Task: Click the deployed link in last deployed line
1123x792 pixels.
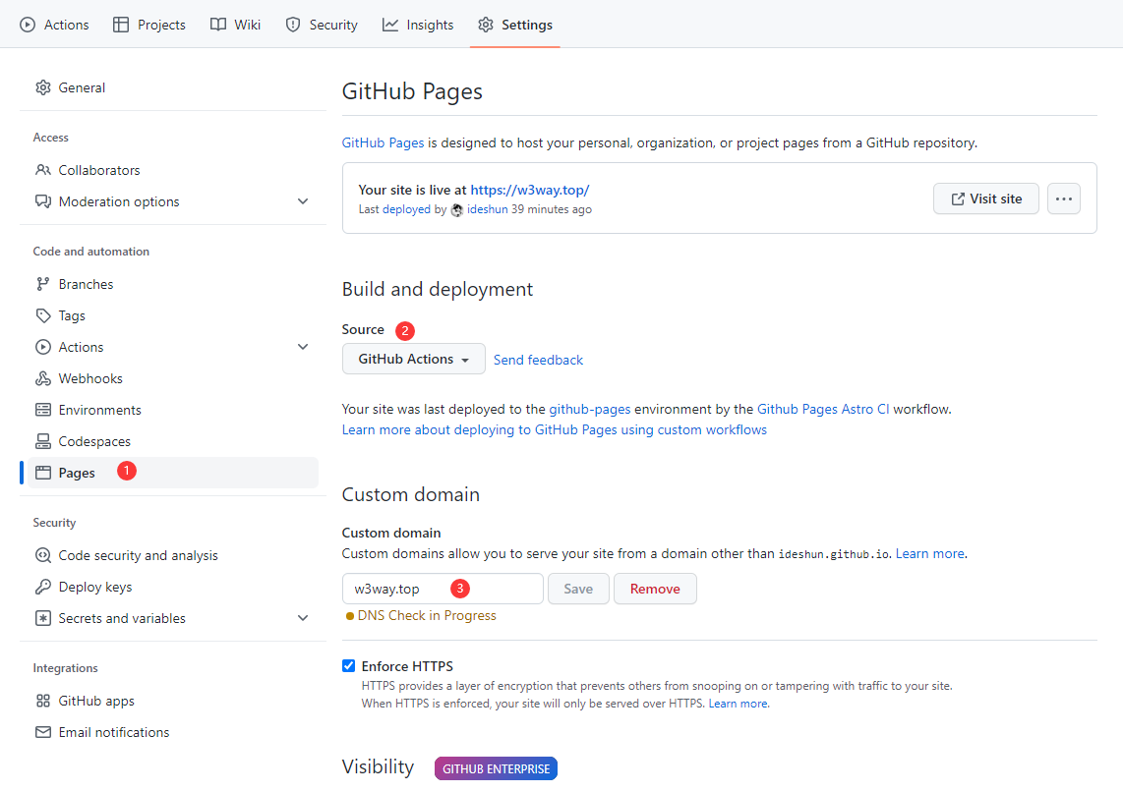Action: 406,209
